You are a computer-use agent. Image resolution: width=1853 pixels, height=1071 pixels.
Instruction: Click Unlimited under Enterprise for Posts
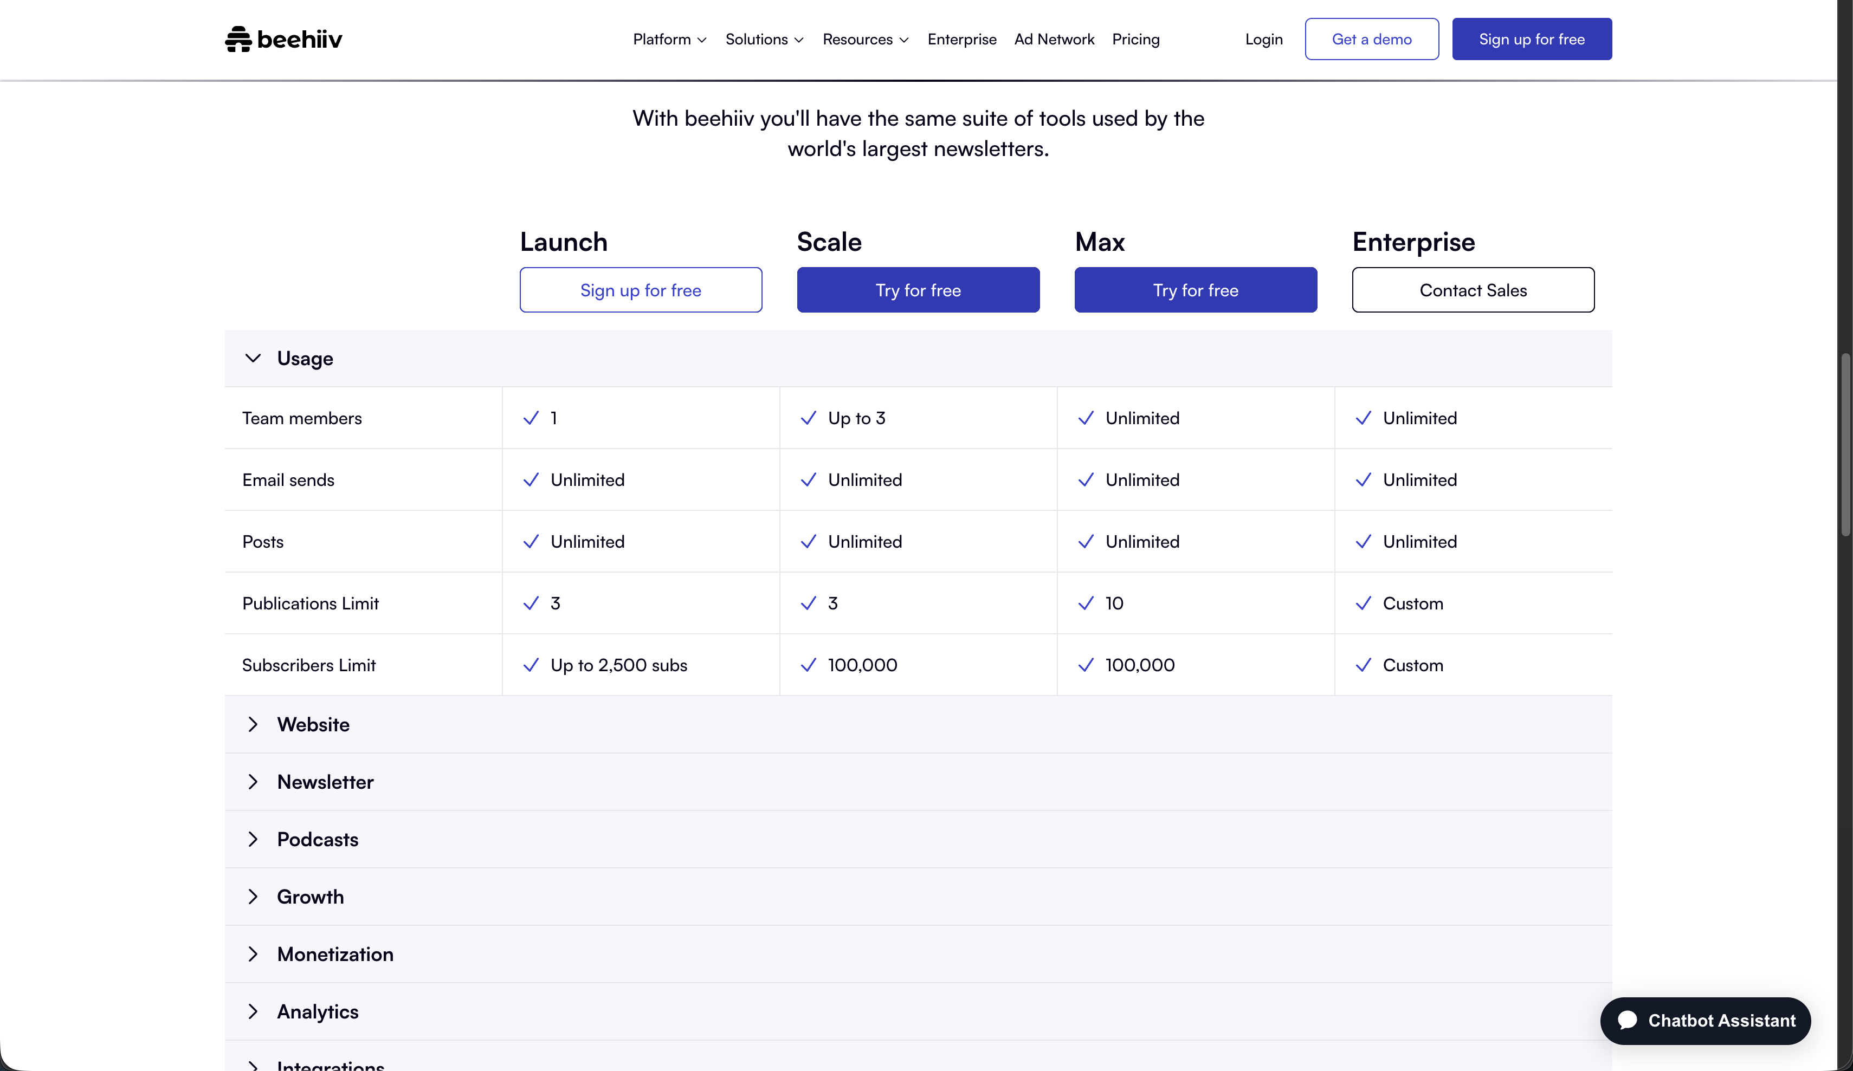pos(1419,541)
